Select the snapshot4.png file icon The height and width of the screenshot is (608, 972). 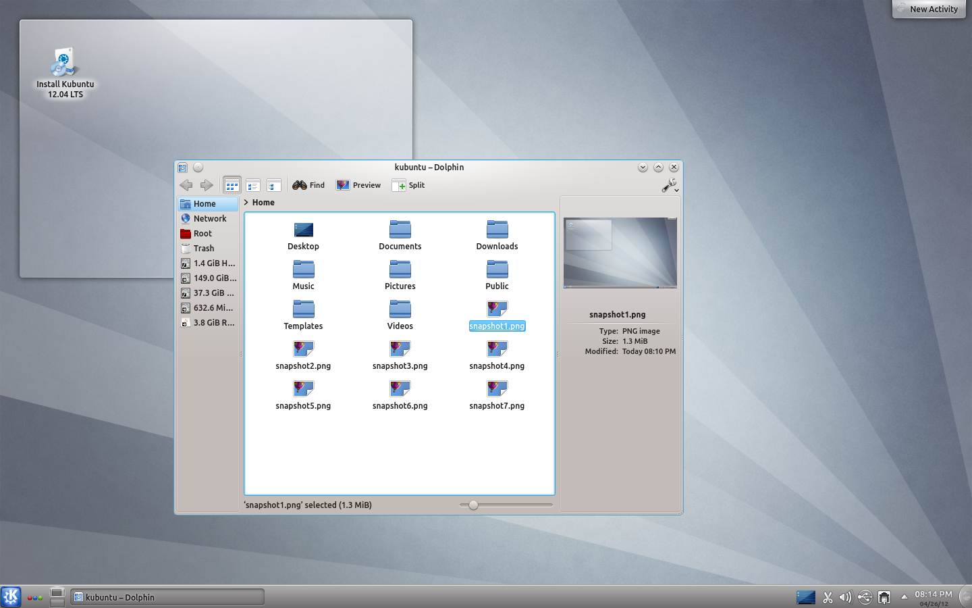497,349
